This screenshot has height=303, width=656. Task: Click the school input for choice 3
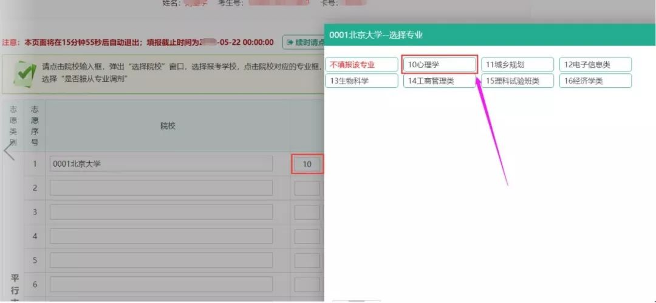click(161, 212)
